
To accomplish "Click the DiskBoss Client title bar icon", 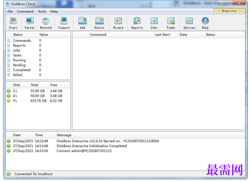I will tap(7, 4).
